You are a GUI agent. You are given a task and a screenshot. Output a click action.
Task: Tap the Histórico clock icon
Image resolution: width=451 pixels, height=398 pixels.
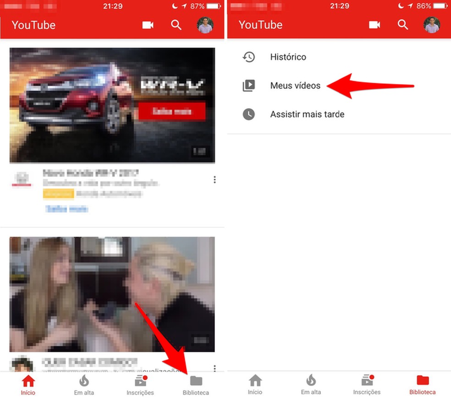tap(249, 57)
